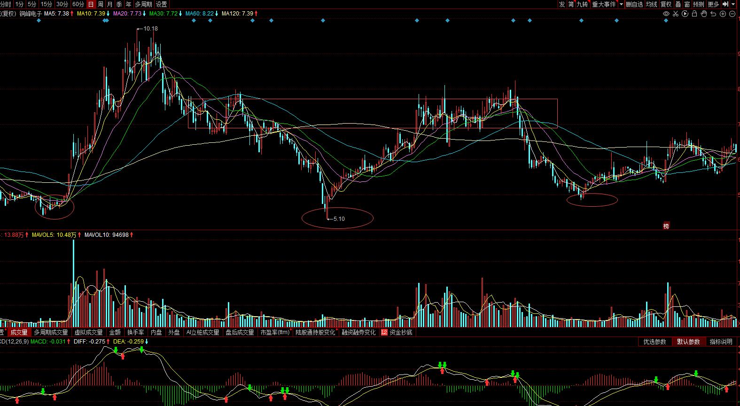Screen dimensions: 740x406
Task: Switch to 多周期成交量 indicator tab
Action: (51, 332)
